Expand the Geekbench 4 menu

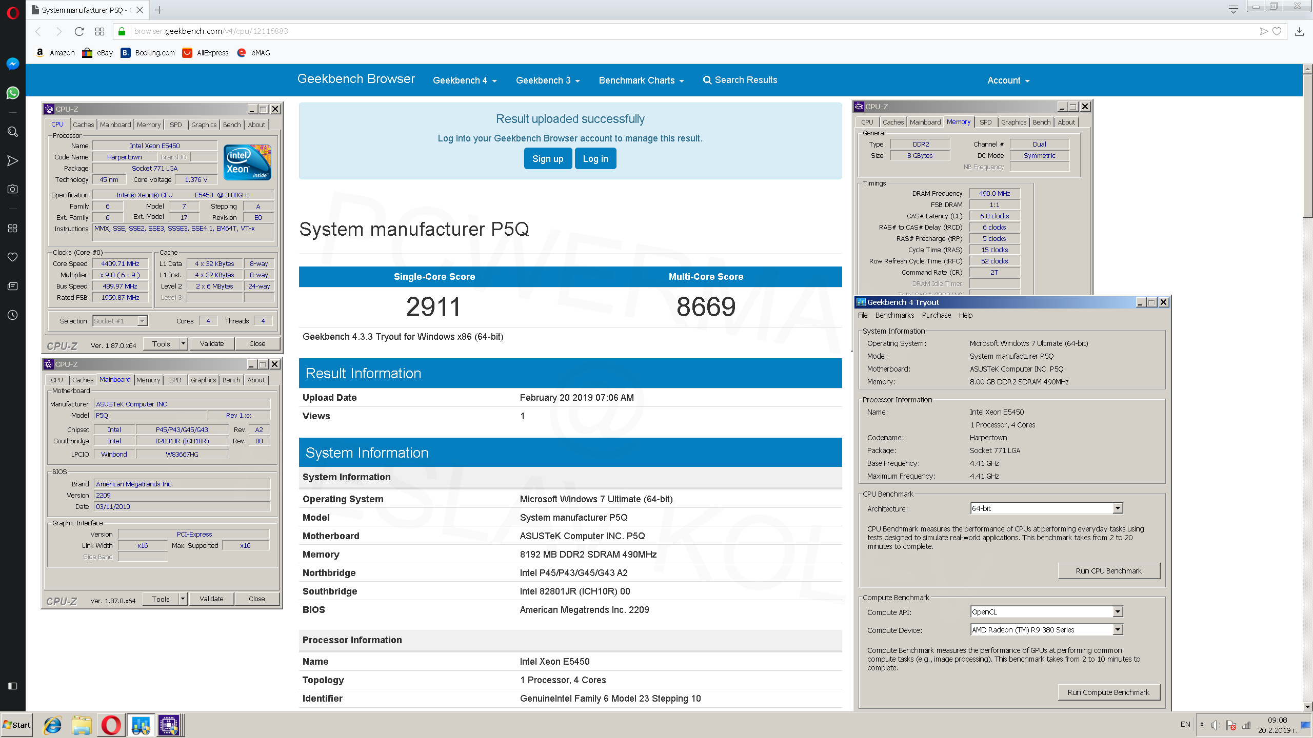(x=465, y=80)
